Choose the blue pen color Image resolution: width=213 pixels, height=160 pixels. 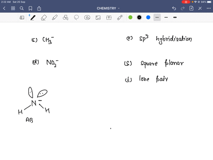pos(148,17)
